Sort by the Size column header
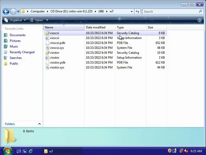Image resolution: width=206 pixels, height=155 pixels. [x=156, y=27]
